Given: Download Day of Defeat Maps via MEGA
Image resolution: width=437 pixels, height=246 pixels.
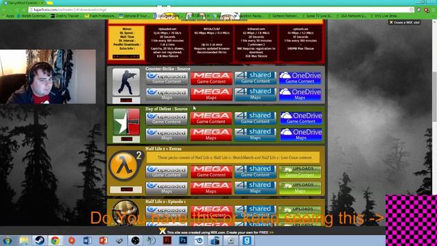Looking at the screenshot, I should [x=211, y=135].
